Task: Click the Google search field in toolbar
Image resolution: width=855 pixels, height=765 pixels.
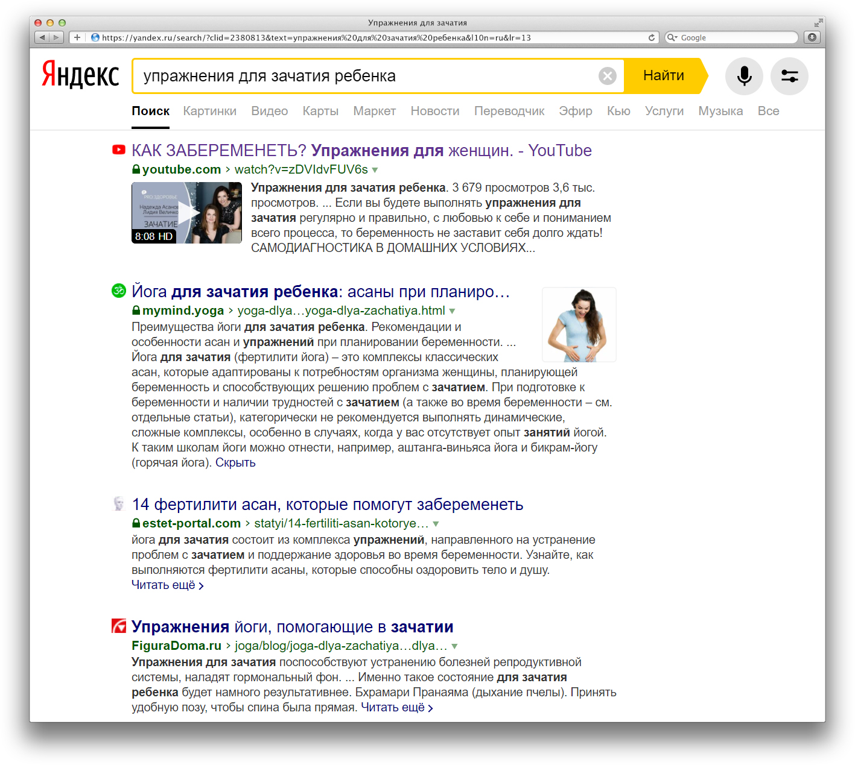Action: point(731,37)
